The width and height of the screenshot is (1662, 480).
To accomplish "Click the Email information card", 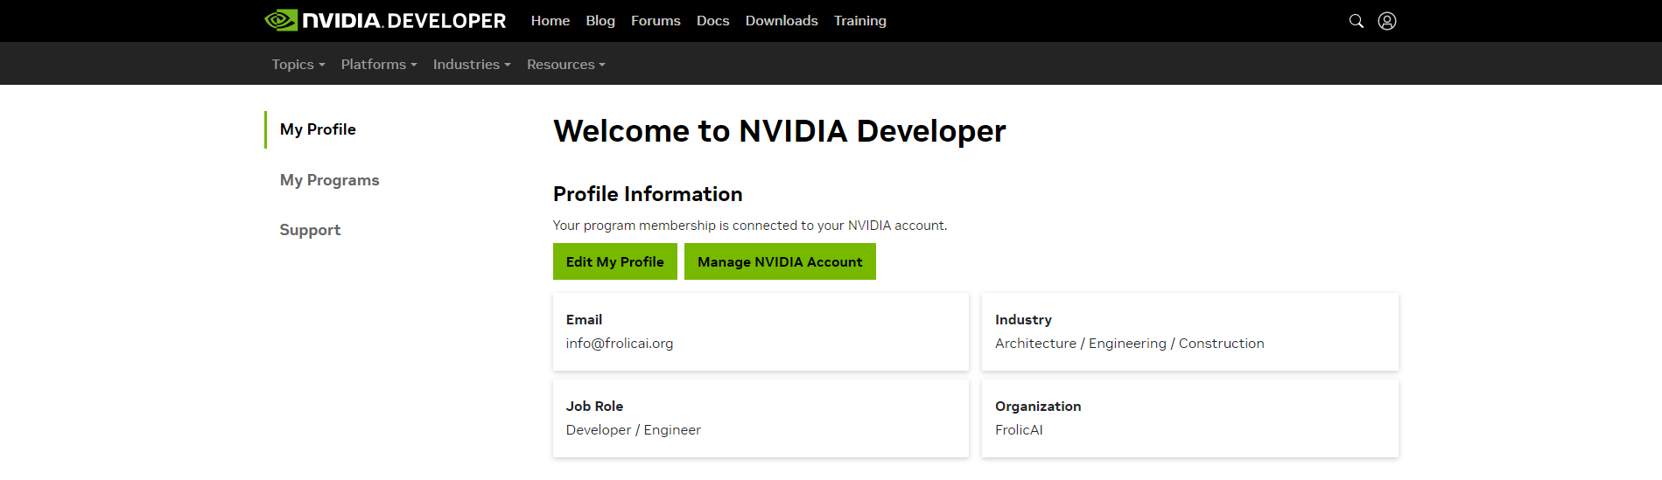I will point(761,331).
